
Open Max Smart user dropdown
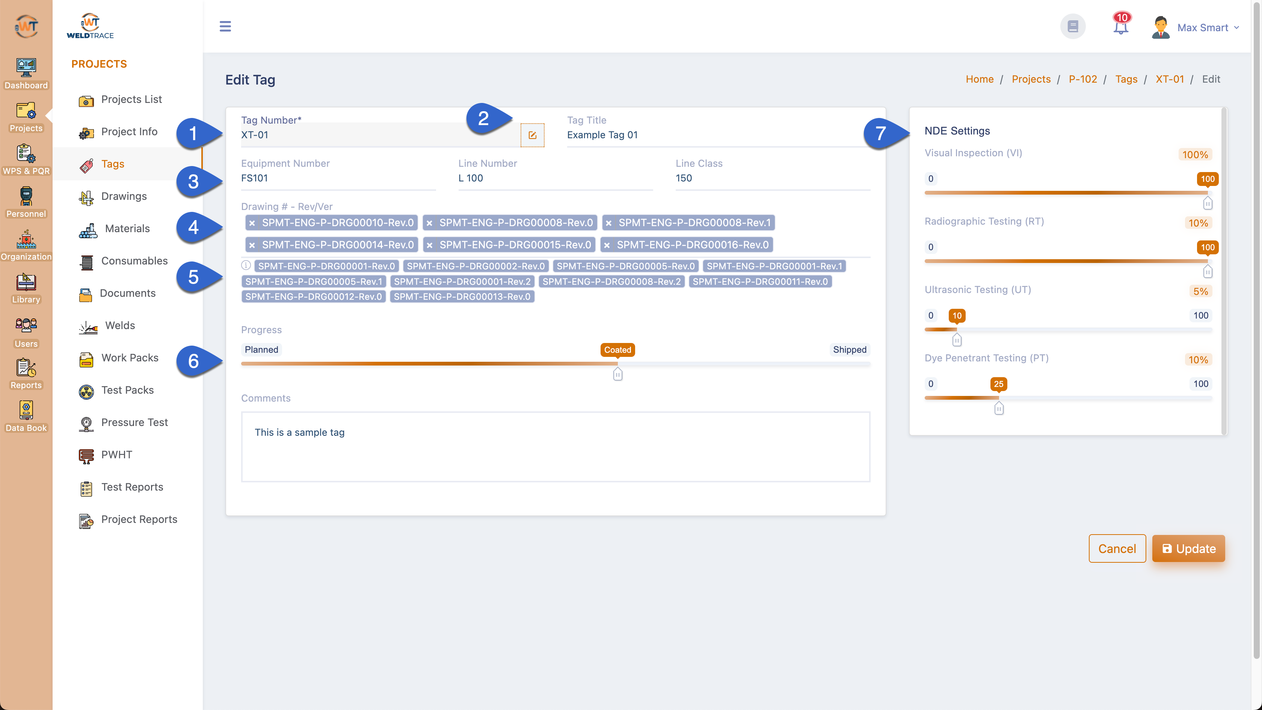(1196, 27)
